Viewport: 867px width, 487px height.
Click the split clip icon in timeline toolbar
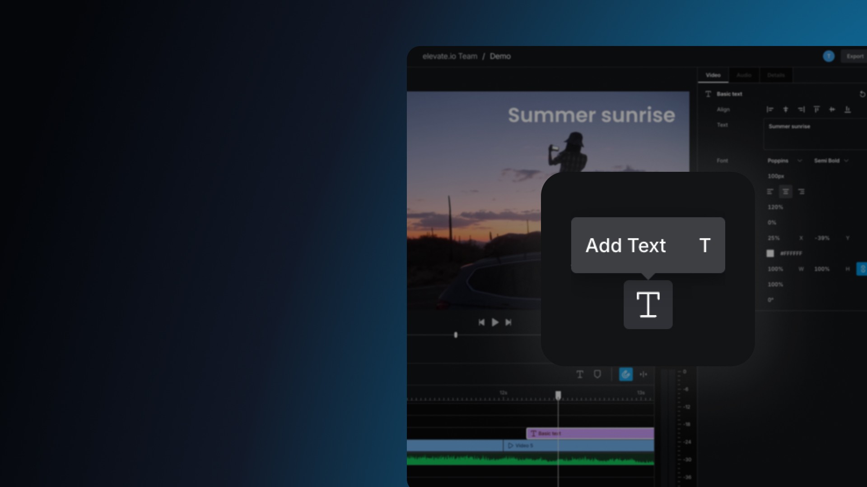click(x=643, y=374)
